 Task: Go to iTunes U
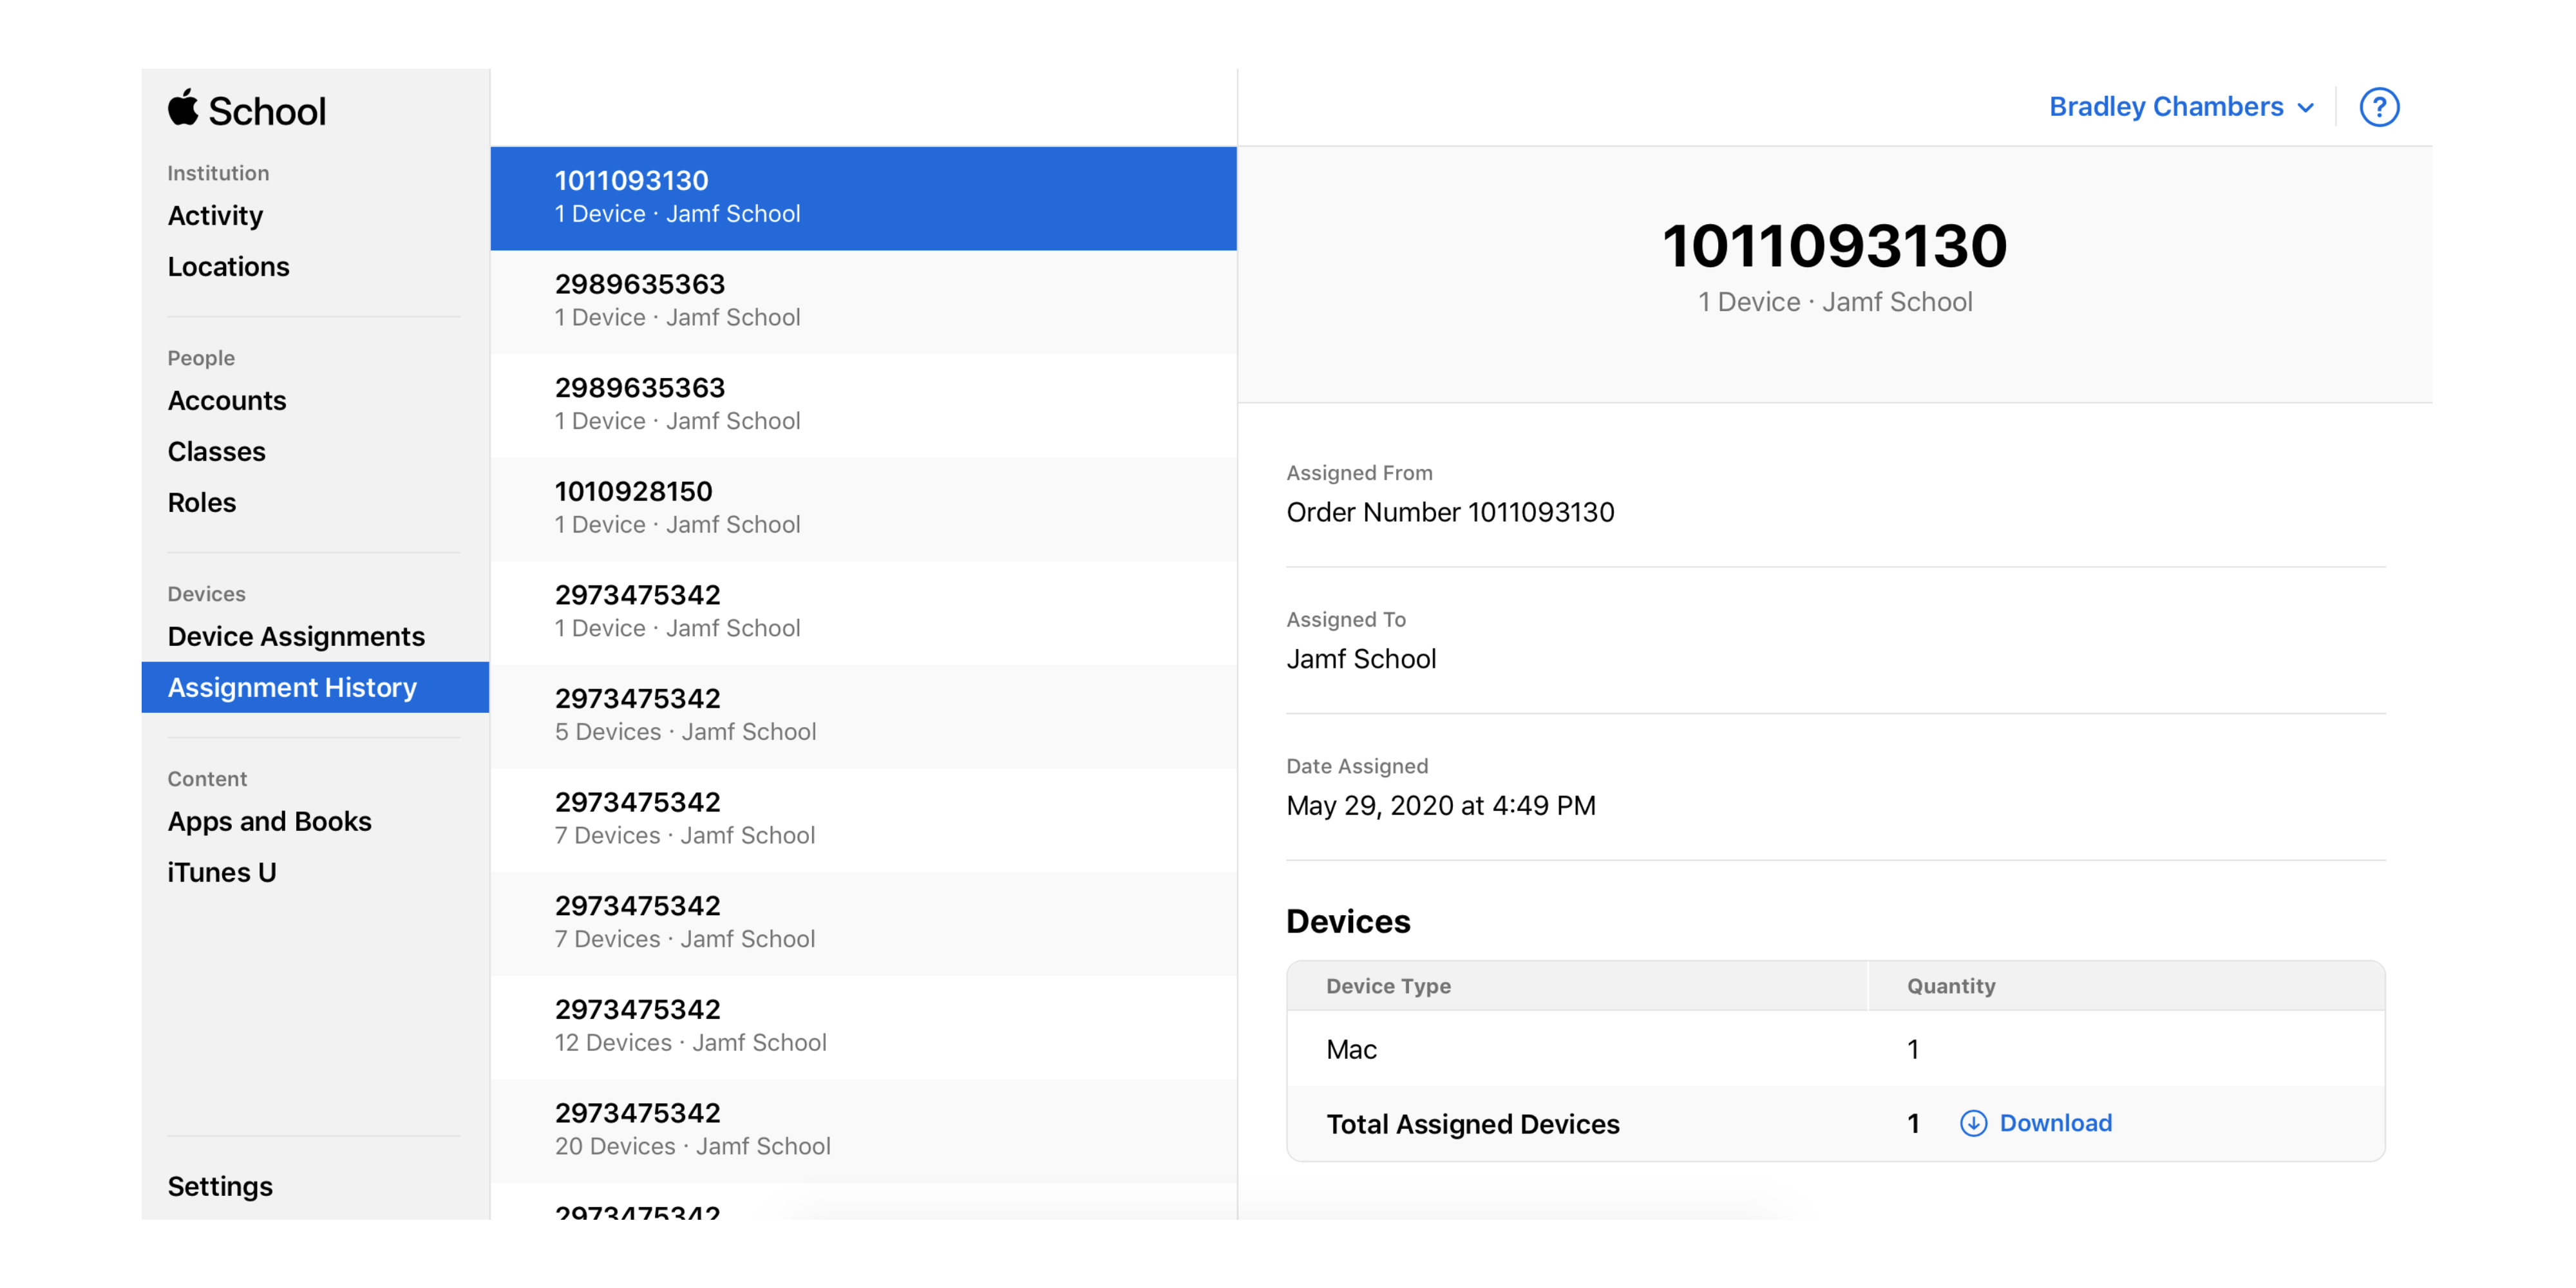[x=221, y=873]
